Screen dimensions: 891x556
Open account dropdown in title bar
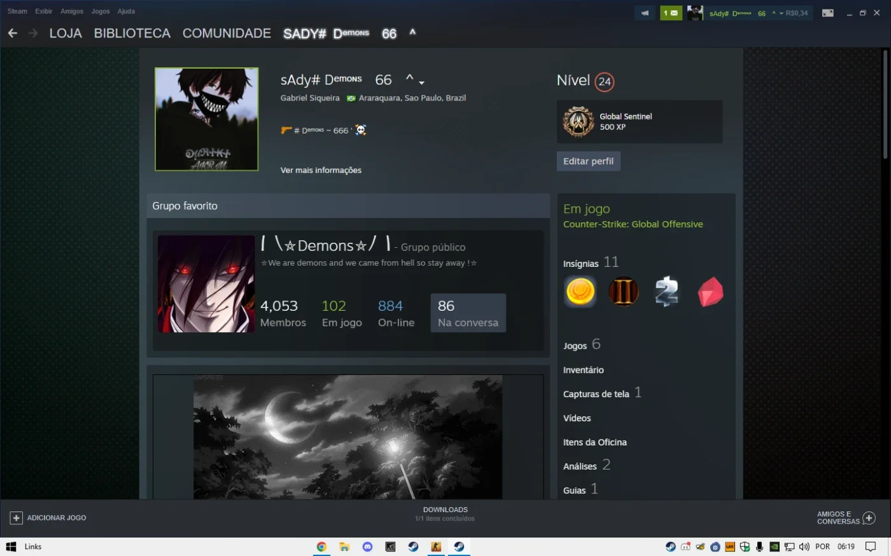782,13
